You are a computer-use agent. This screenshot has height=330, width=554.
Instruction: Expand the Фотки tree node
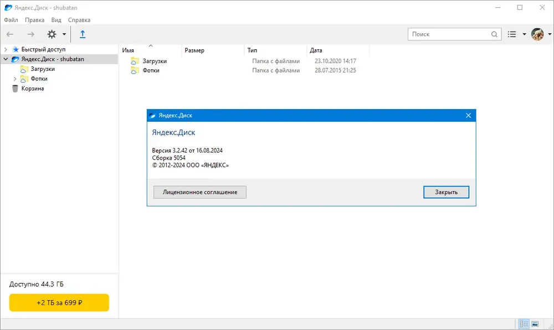[x=15, y=79]
